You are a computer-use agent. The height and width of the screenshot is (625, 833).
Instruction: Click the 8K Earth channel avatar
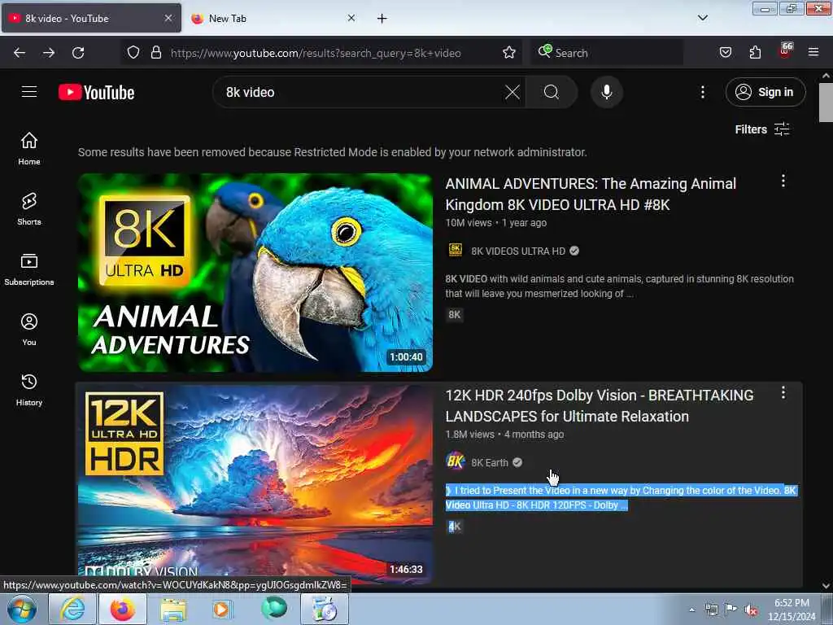456,461
